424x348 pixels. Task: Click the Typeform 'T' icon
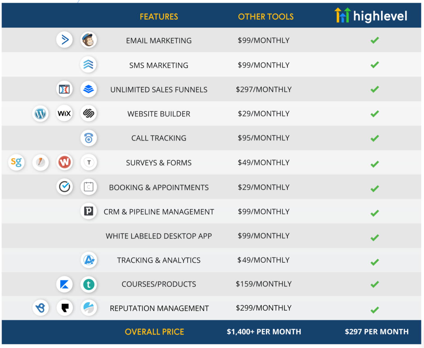88,162
